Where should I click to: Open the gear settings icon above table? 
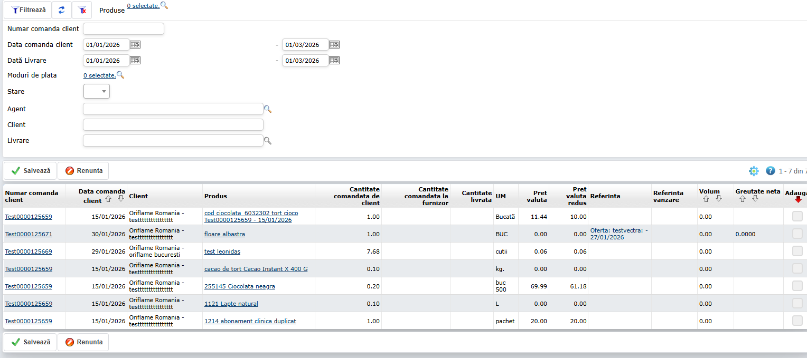(x=754, y=171)
